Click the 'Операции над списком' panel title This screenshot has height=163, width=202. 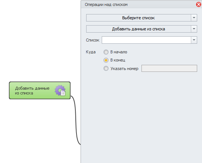106,4
